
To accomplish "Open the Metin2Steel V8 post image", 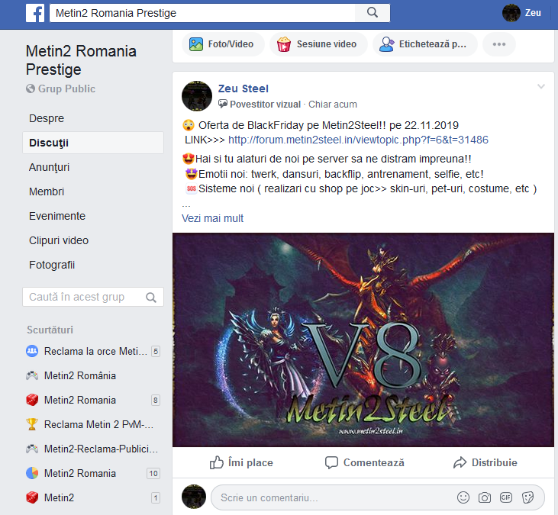I will click(363, 340).
